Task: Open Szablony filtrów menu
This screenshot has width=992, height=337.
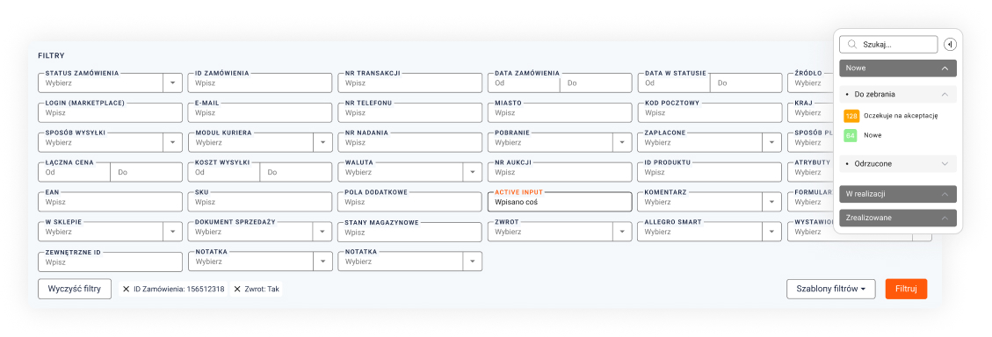Action: click(830, 289)
